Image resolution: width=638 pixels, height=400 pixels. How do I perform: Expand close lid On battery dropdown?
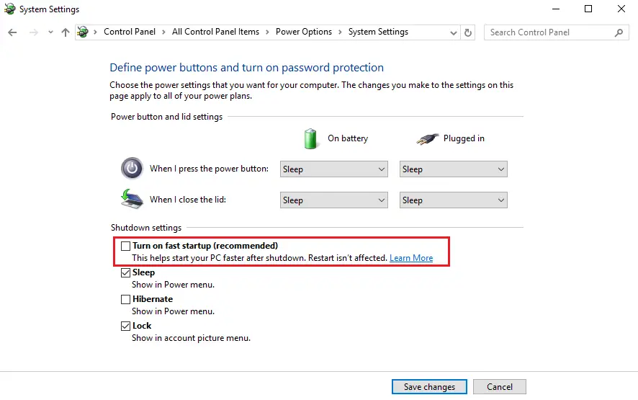click(x=334, y=200)
